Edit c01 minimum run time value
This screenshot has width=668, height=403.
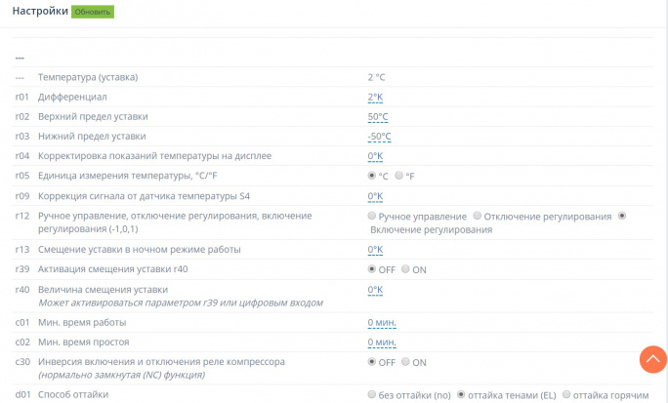[382, 322]
